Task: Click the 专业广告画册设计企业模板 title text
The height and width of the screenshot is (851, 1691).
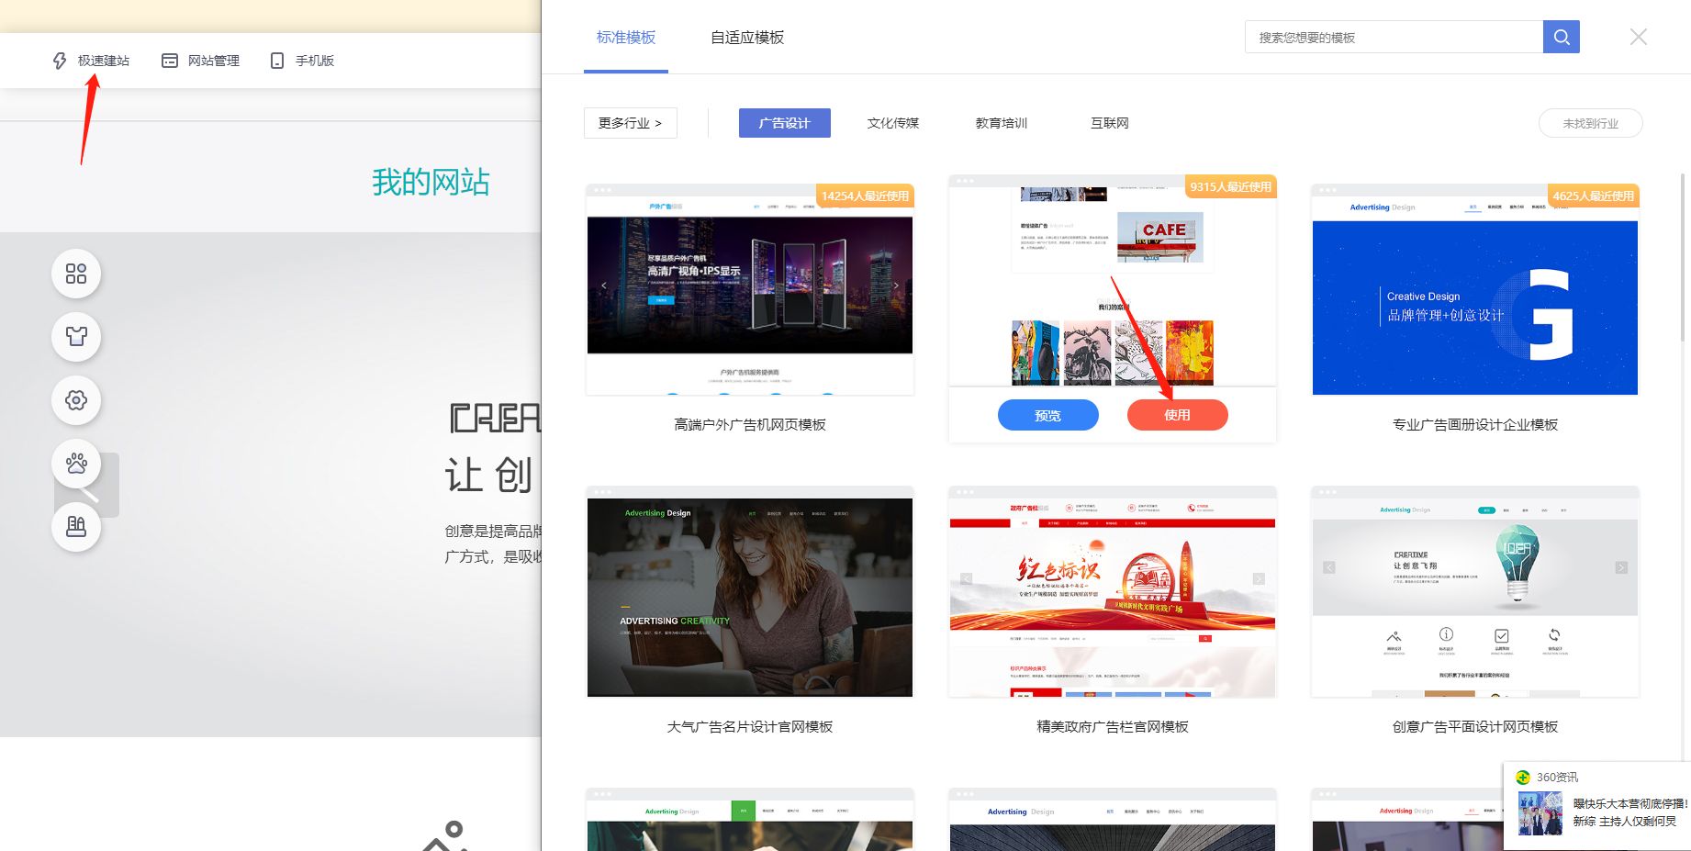Action: coord(1475,424)
